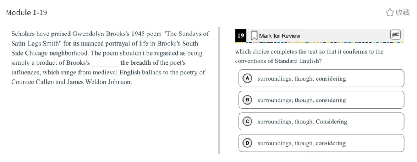Choose answer text "surroundings, though; considering"
The width and height of the screenshot is (417, 162).
click(x=302, y=79)
